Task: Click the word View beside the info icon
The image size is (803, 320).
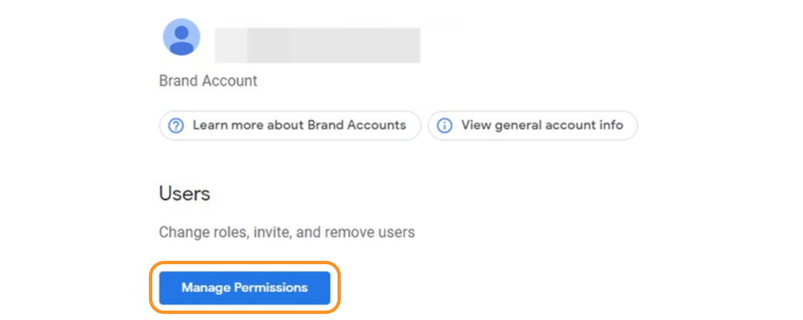Action: [476, 125]
